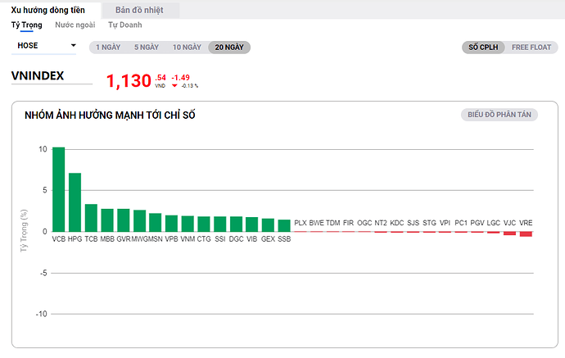Click the -1.49 change value
The height and width of the screenshot is (358, 565).
pyautogui.click(x=180, y=78)
